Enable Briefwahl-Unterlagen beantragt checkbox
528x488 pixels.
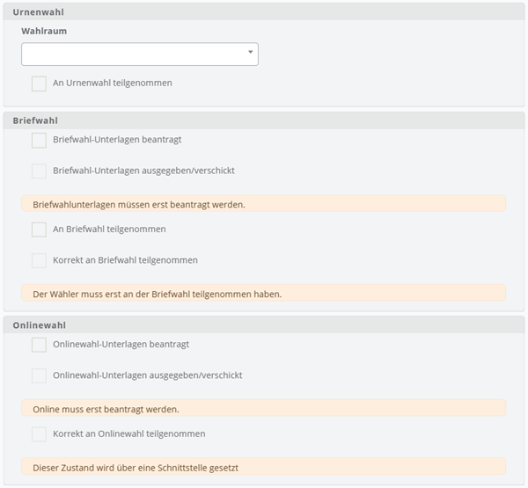[39, 141]
